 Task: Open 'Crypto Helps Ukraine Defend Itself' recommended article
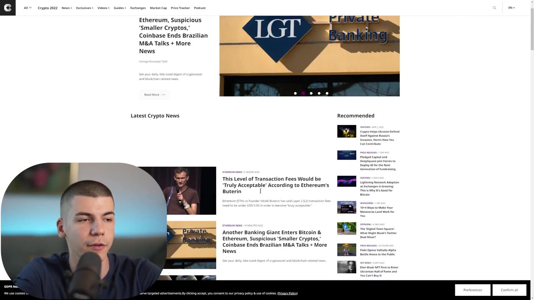point(380,137)
